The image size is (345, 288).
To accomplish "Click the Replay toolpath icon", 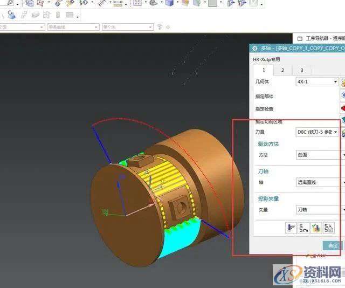I will point(304,228).
